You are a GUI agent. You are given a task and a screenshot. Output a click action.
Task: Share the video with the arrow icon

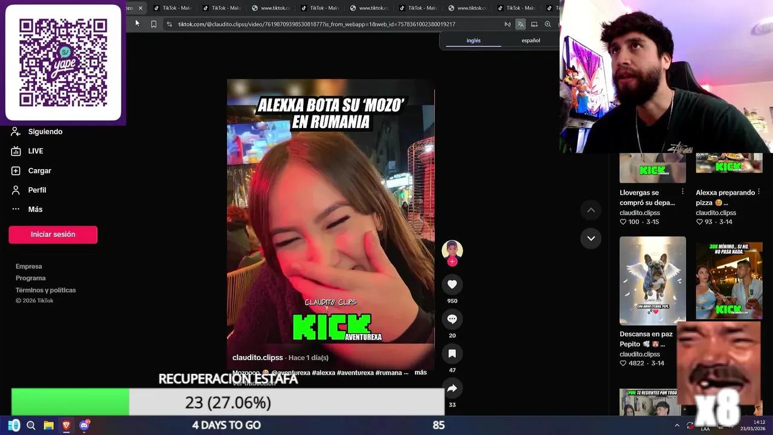[452, 388]
